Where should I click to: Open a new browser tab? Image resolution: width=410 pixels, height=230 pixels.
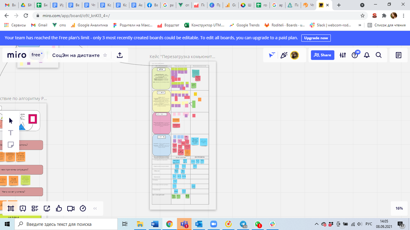[339, 5]
